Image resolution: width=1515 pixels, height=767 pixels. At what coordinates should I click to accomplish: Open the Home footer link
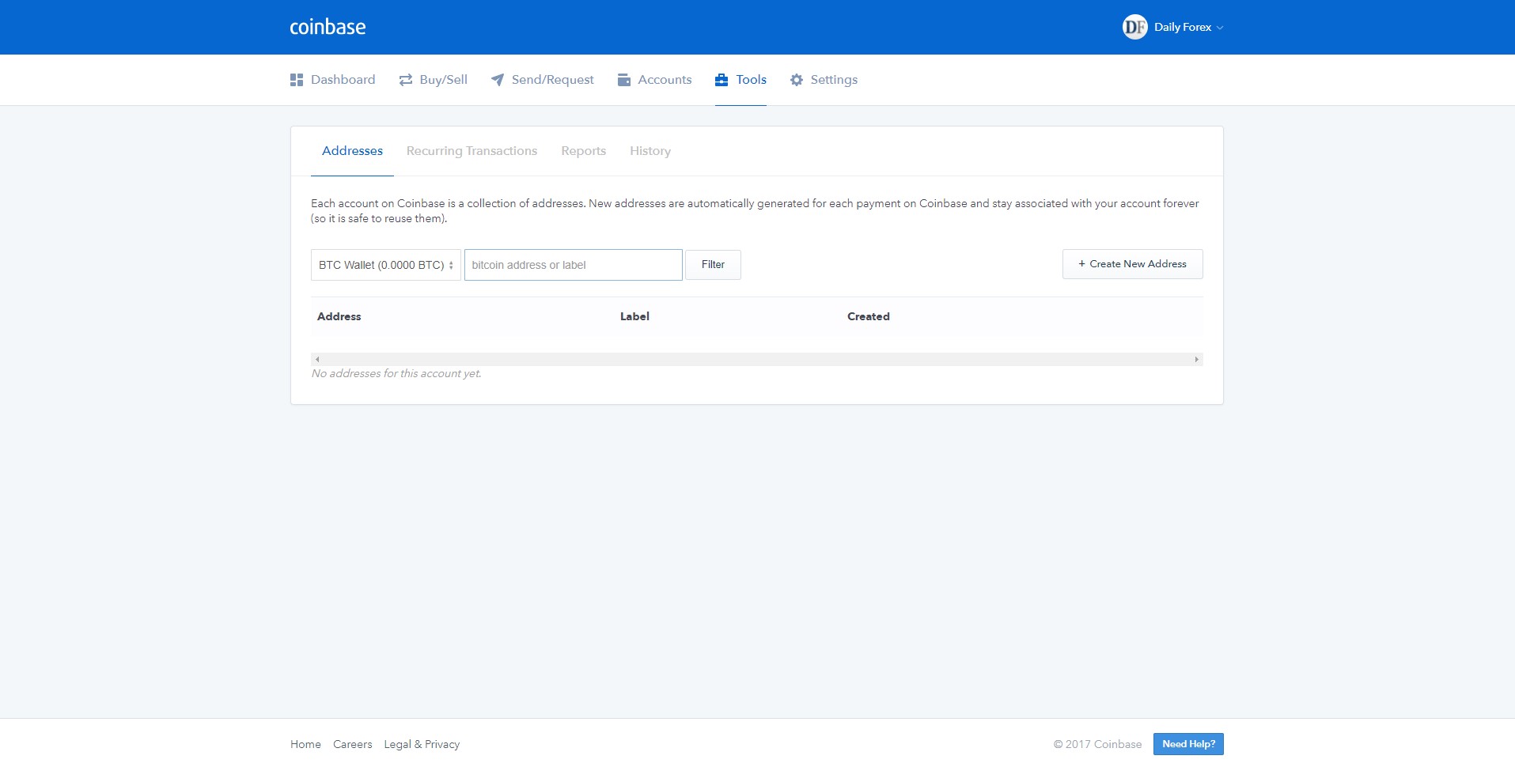(x=305, y=744)
